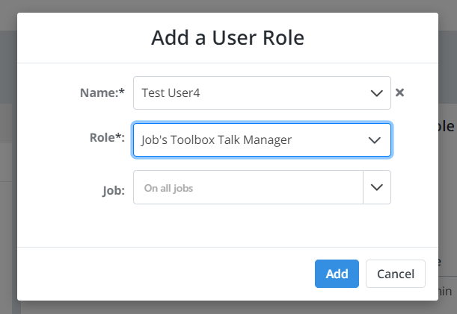Click the 'Manager' word in the Role box

(267, 140)
